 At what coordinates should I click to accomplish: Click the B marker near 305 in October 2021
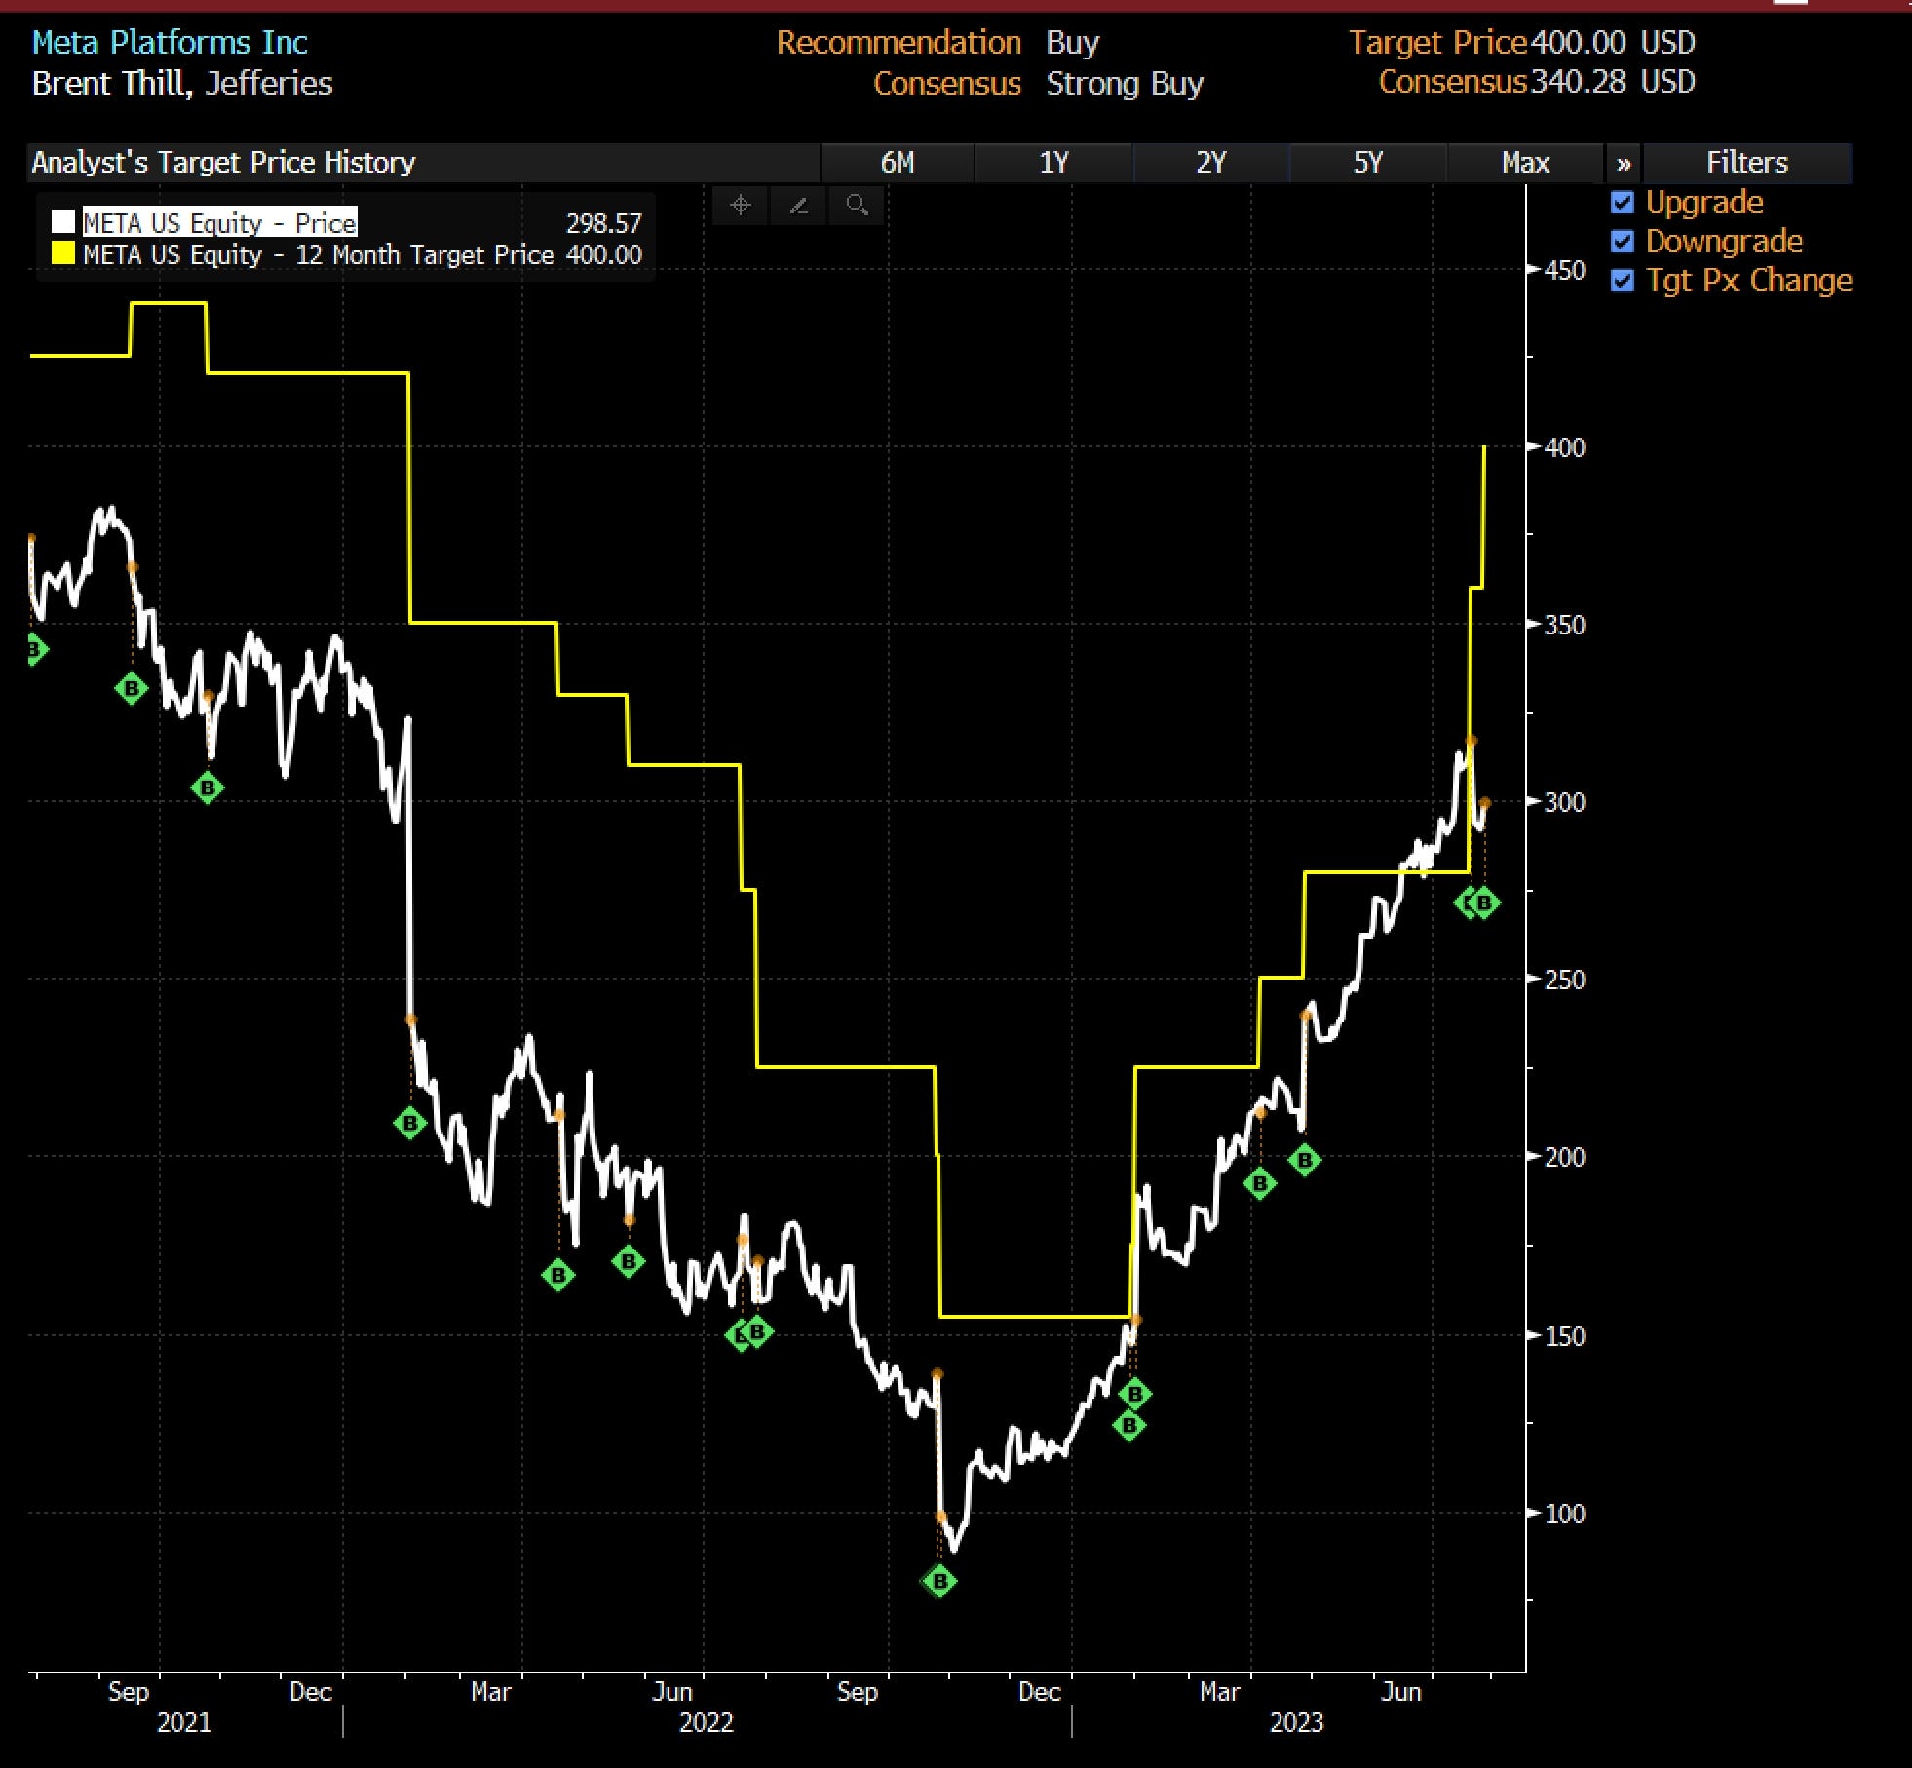(x=207, y=788)
